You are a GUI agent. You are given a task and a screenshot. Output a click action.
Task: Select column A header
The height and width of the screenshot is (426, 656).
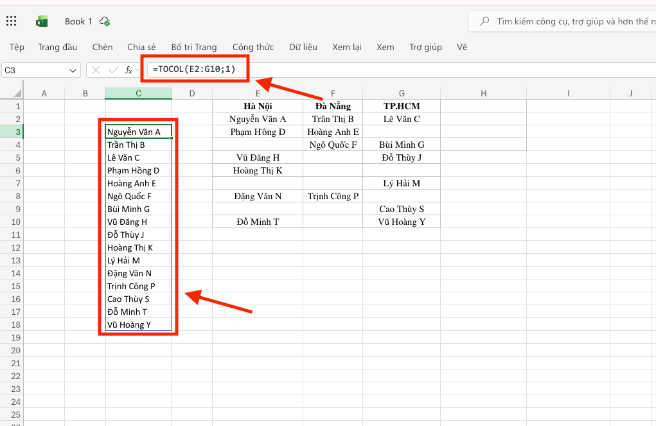pos(44,93)
